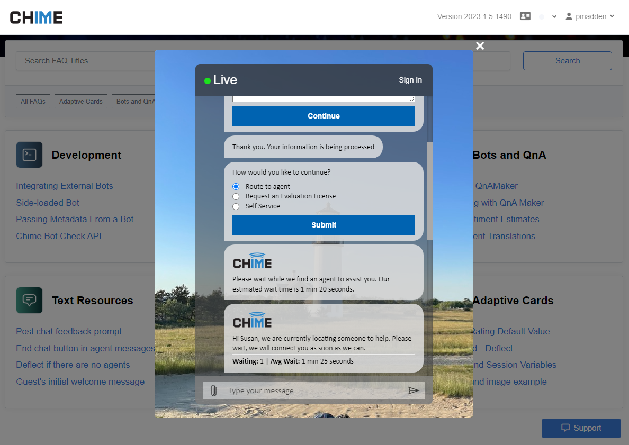The height and width of the screenshot is (445, 629).
Task: Open Passing Metadata From a Bot
Action: (x=75, y=219)
